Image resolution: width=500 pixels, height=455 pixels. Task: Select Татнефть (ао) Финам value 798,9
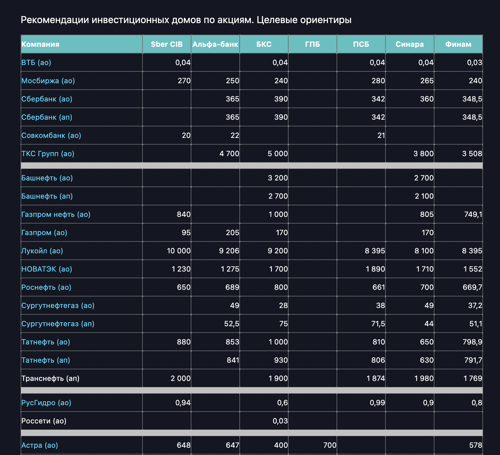[473, 342]
